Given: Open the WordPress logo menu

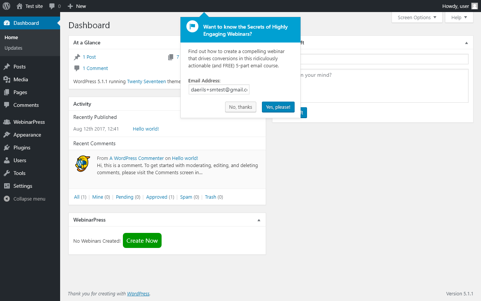Looking at the screenshot, I should [6, 6].
